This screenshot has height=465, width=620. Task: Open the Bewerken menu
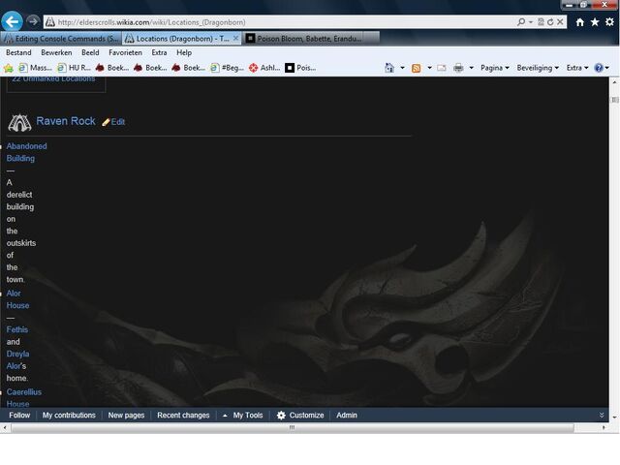(56, 52)
